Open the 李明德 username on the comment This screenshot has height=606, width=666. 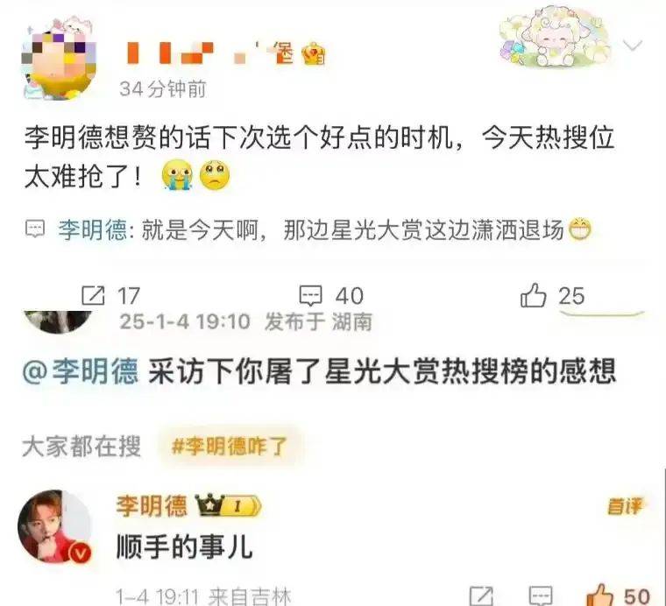(x=152, y=506)
